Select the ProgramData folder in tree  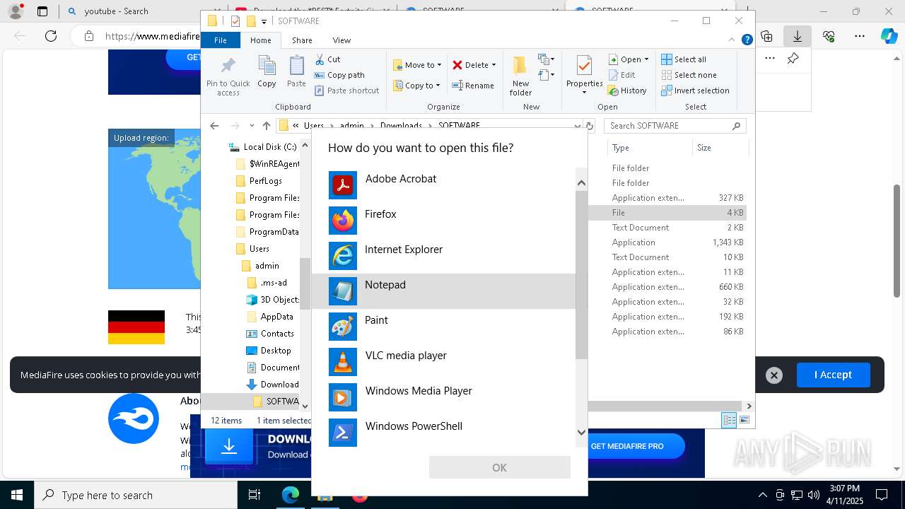coord(267,232)
